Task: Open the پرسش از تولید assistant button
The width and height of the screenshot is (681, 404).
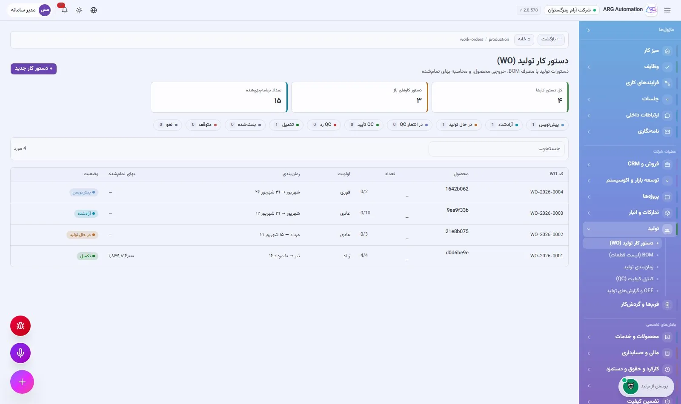Action: 646,386
